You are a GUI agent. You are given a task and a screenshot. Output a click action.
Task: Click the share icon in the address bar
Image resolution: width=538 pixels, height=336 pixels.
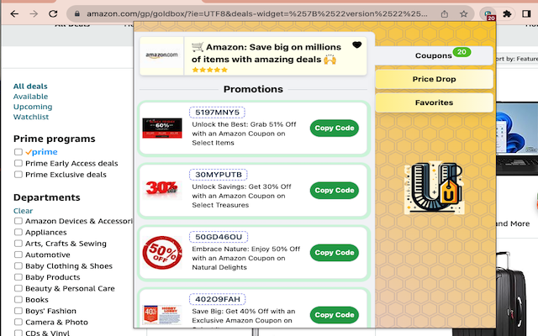pos(445,13)
